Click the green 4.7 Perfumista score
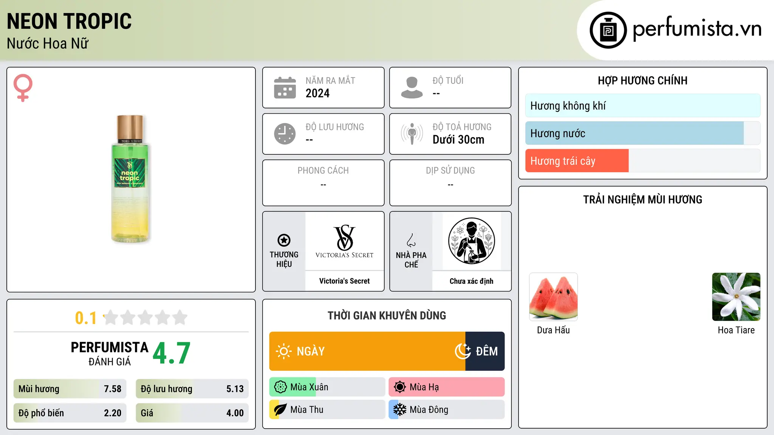The image size is (774, 435). [x=172, y=353]
